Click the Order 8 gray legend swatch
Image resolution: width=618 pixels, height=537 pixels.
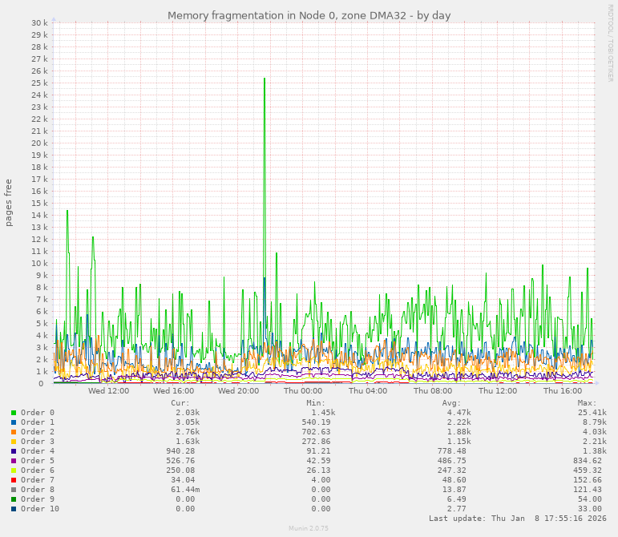click(14, 490)
